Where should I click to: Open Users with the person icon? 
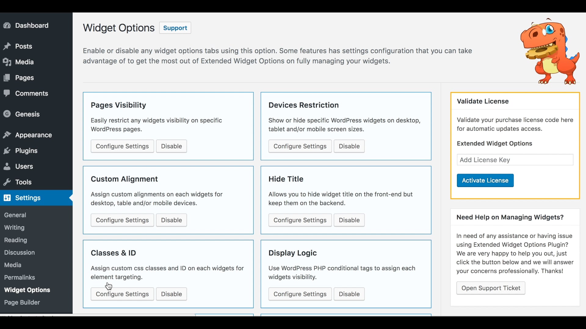click(7, 166)
